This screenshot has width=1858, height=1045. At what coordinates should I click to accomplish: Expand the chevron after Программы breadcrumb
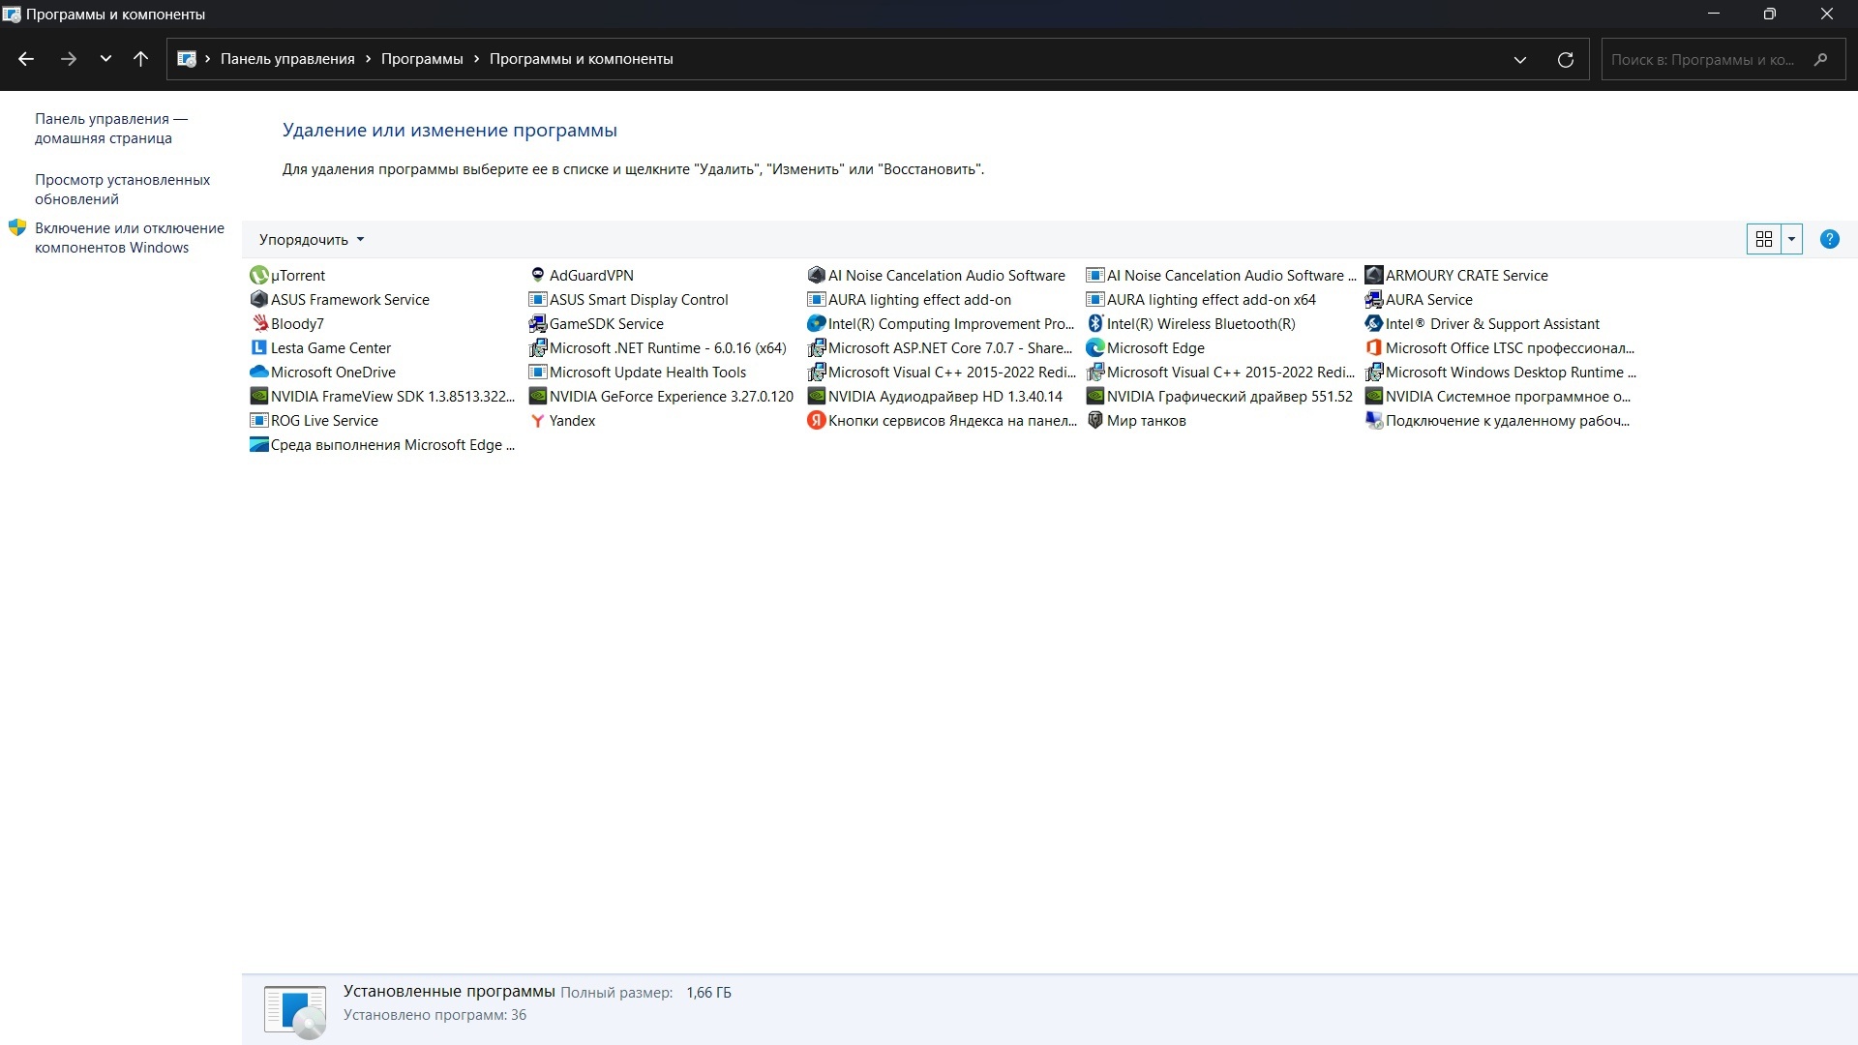(476, 59)
